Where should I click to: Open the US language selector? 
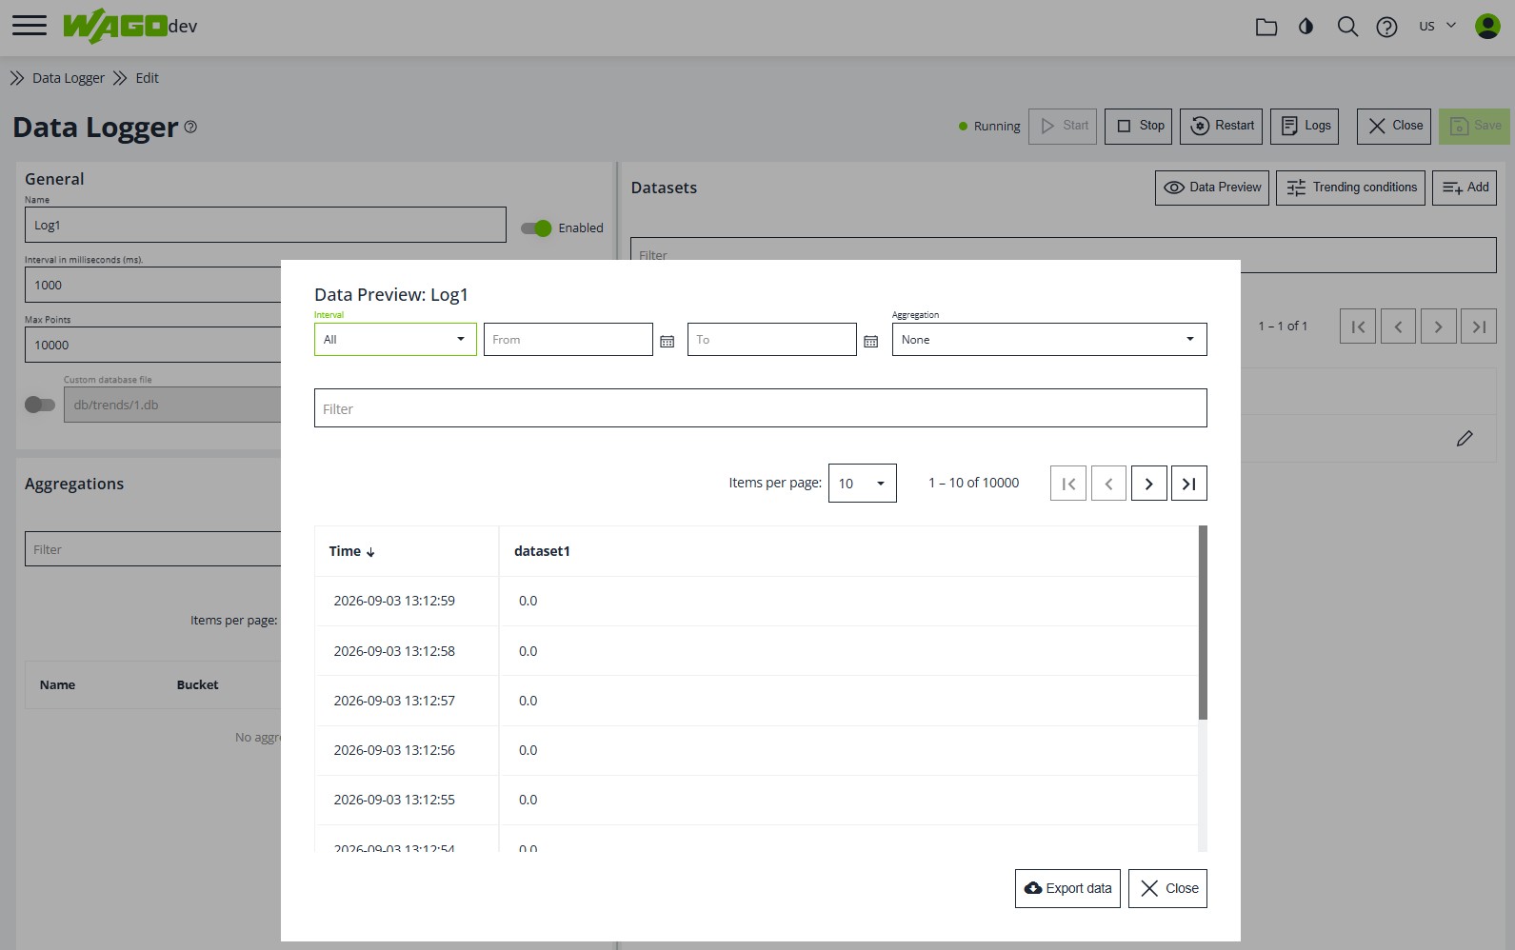point(1437,26)
